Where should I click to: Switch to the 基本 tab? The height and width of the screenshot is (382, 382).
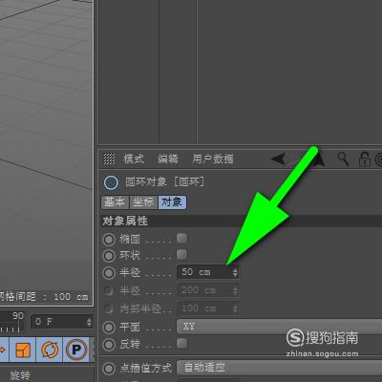click(115, 202)
